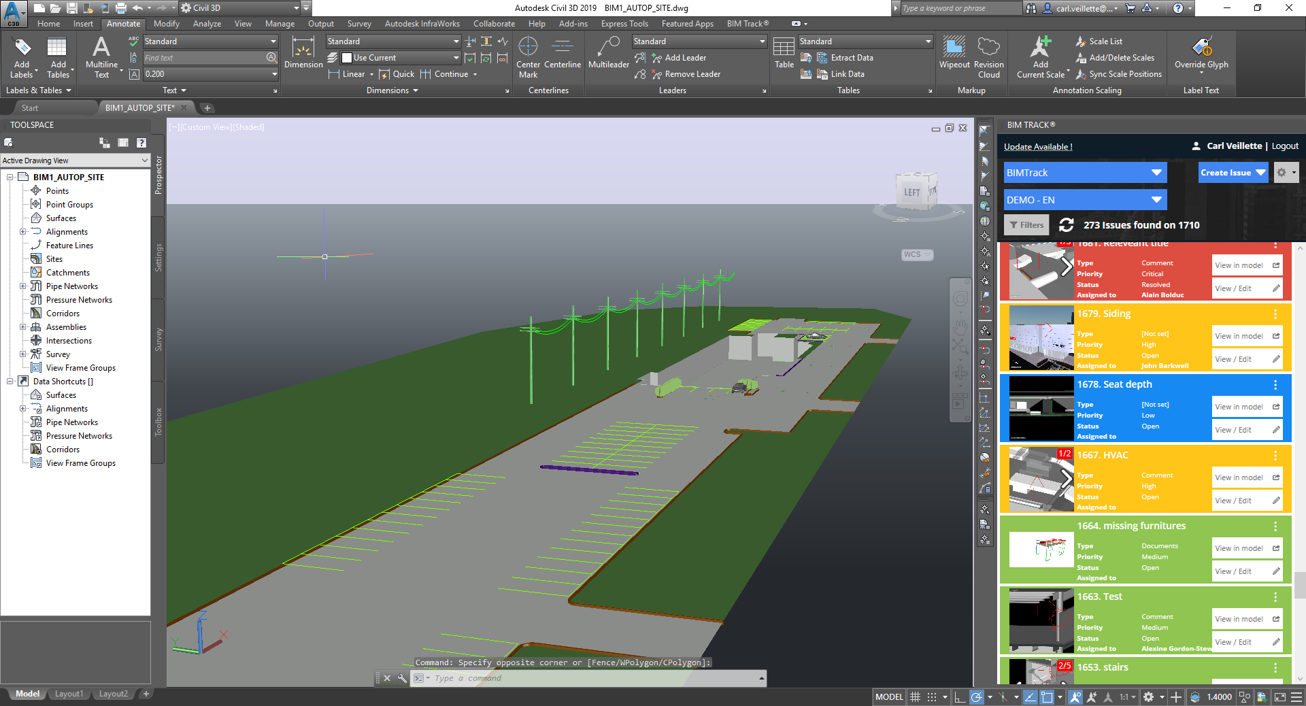Click the Filters button
The width and height of the screenshot is (1306, 706).
(x=1026, y=225)
